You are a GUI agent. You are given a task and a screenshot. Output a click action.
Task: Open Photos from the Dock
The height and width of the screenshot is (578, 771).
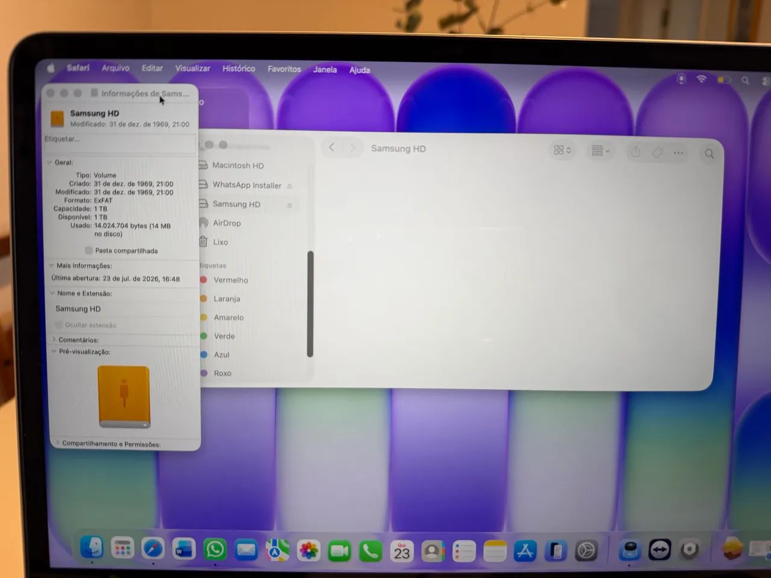pos(308,550)
